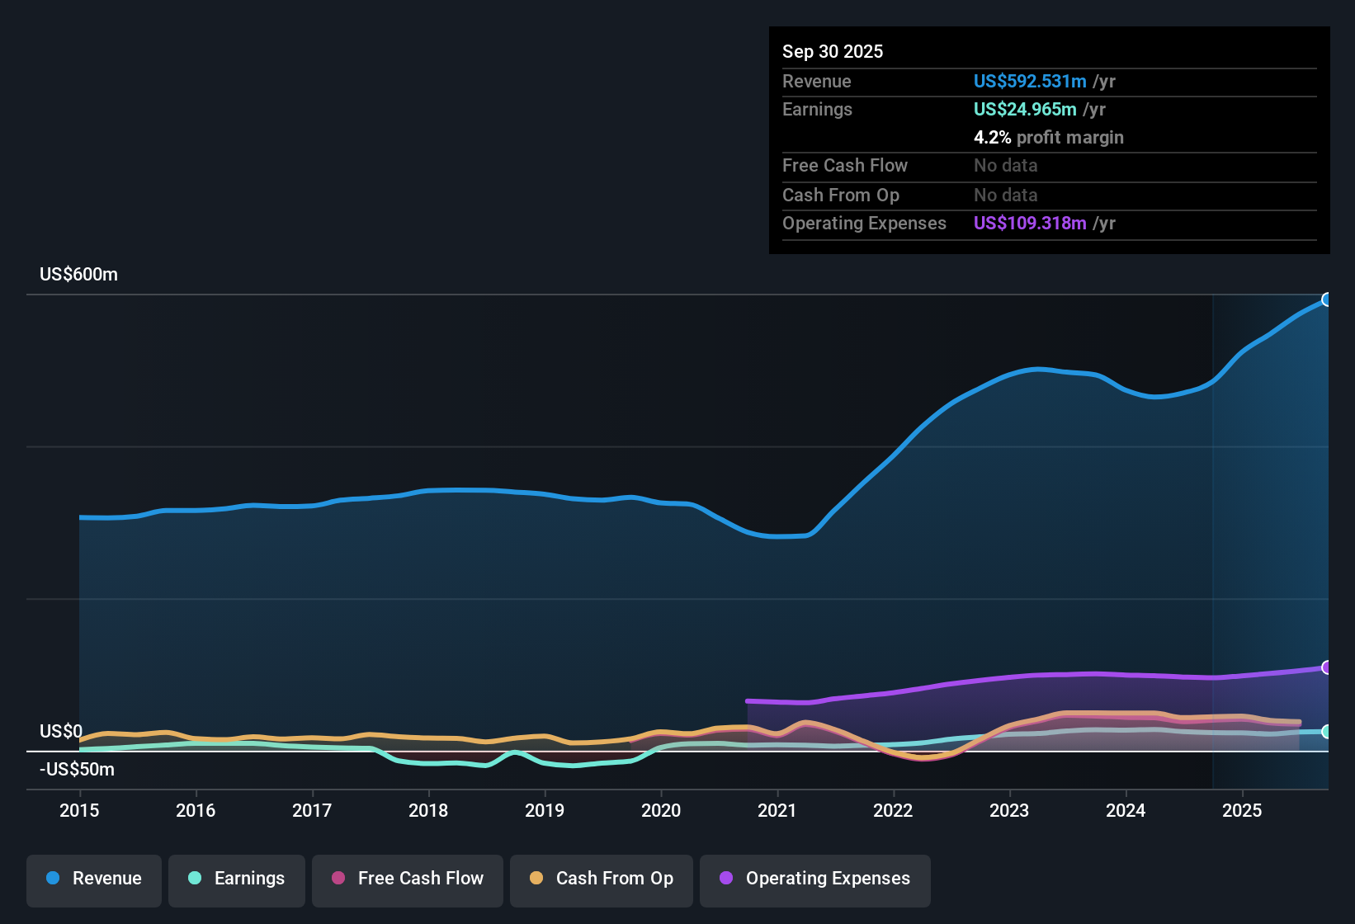This screenshot has width=1355, height=924.
Task: Open the Sep 30 2025 data tooltip header
Action: tap(833, 51)
